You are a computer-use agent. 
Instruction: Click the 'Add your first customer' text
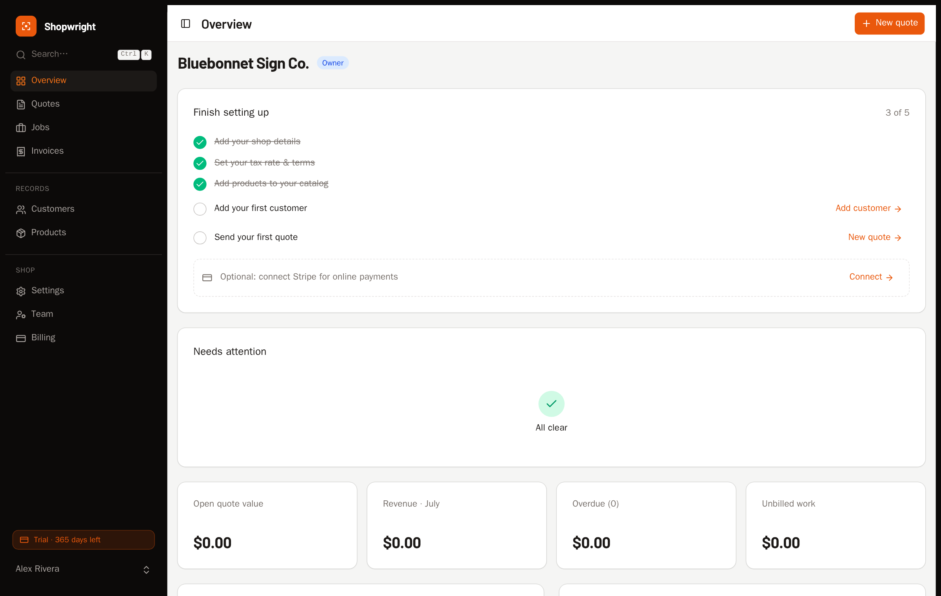pyautogui.click(x=260, y=208)
